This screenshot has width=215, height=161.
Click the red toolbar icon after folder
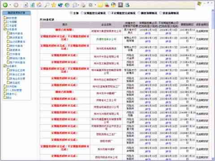[107, 5]
